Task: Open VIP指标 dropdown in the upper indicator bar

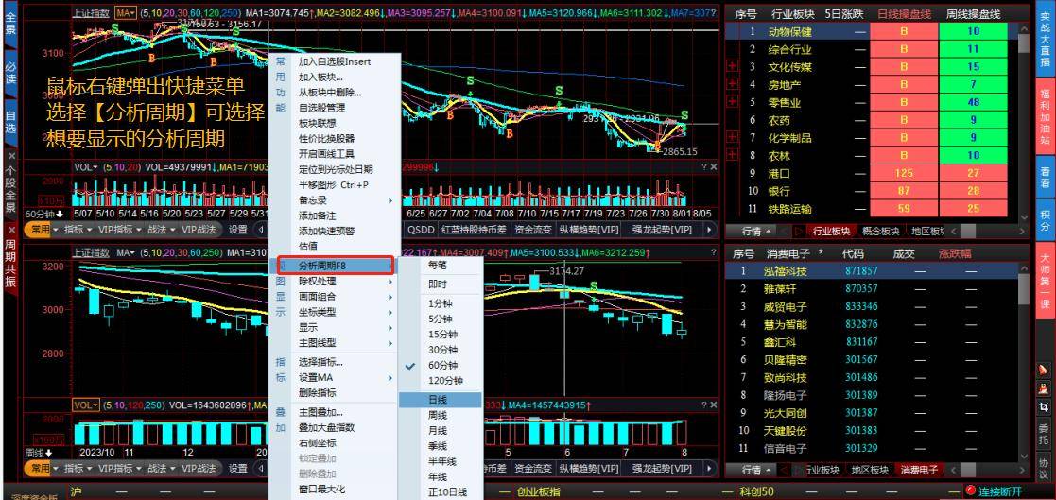Action: [119, 230]
